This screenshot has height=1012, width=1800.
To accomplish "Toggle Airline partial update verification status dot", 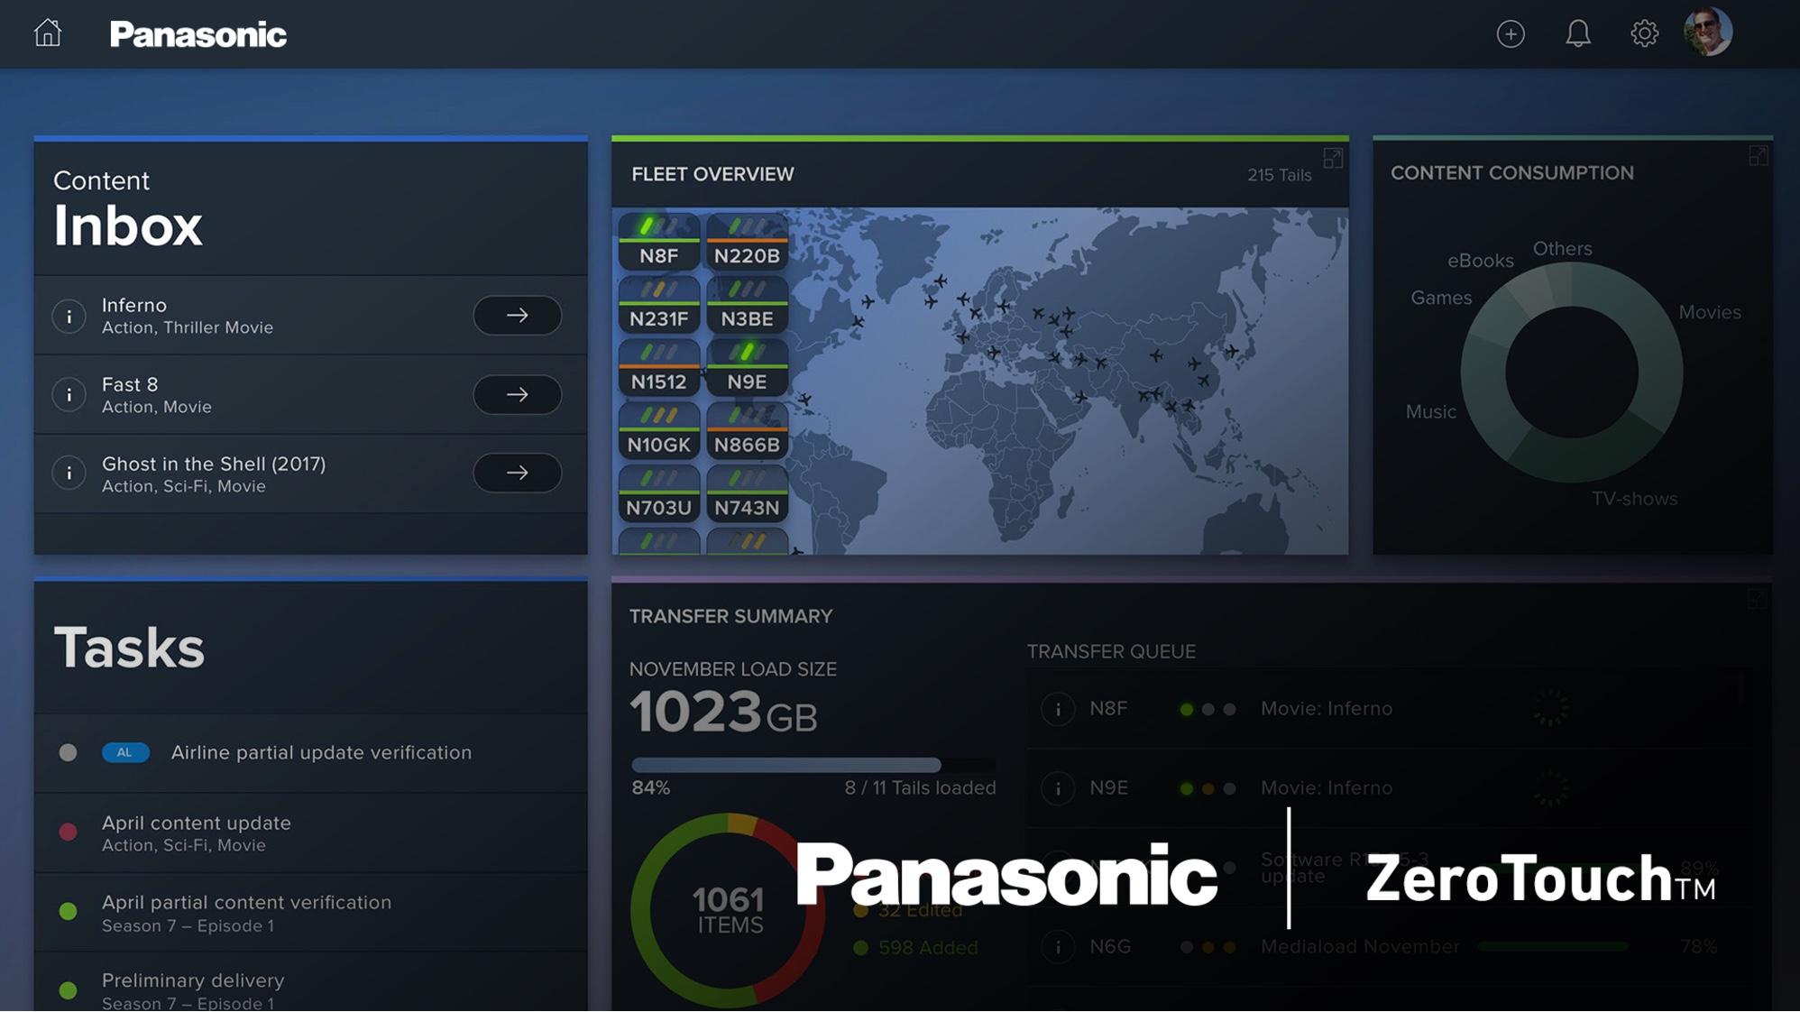I will coord(68,753).
